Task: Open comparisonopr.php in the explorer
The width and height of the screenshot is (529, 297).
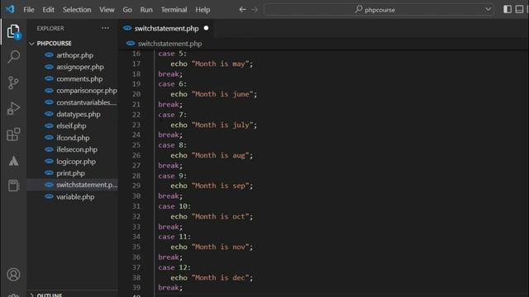Action: (x=87, y=91)
